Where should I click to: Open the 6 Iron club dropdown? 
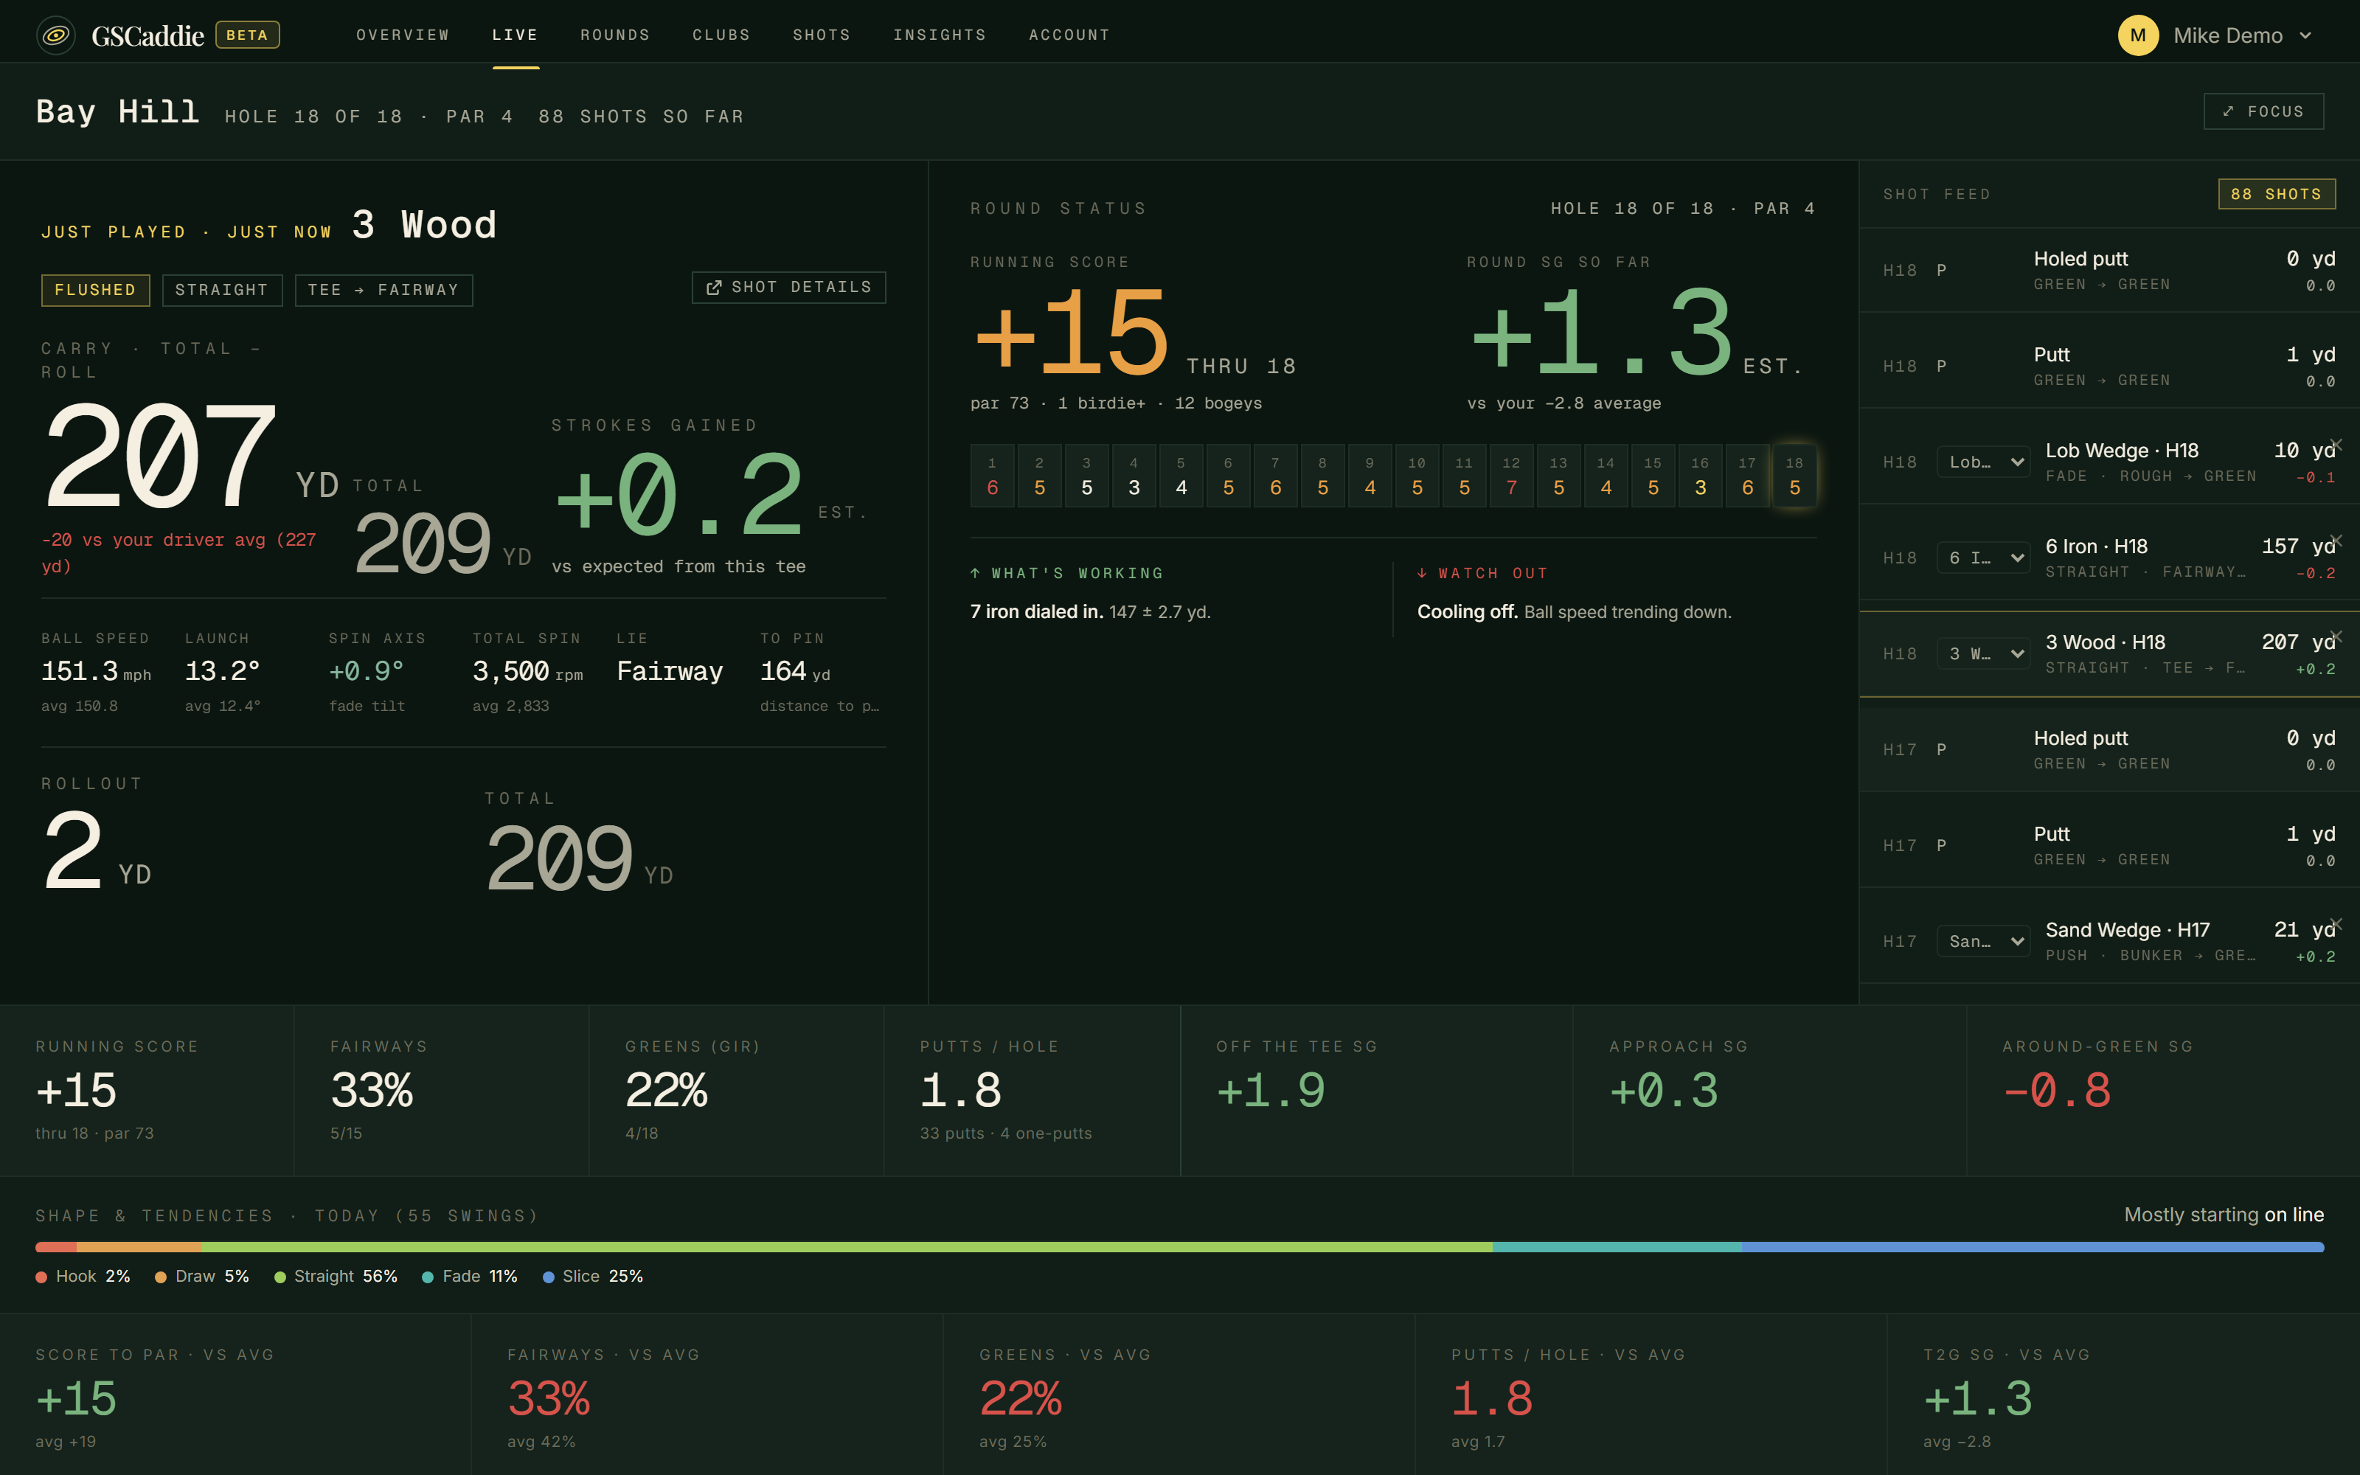click(1982, 558)
